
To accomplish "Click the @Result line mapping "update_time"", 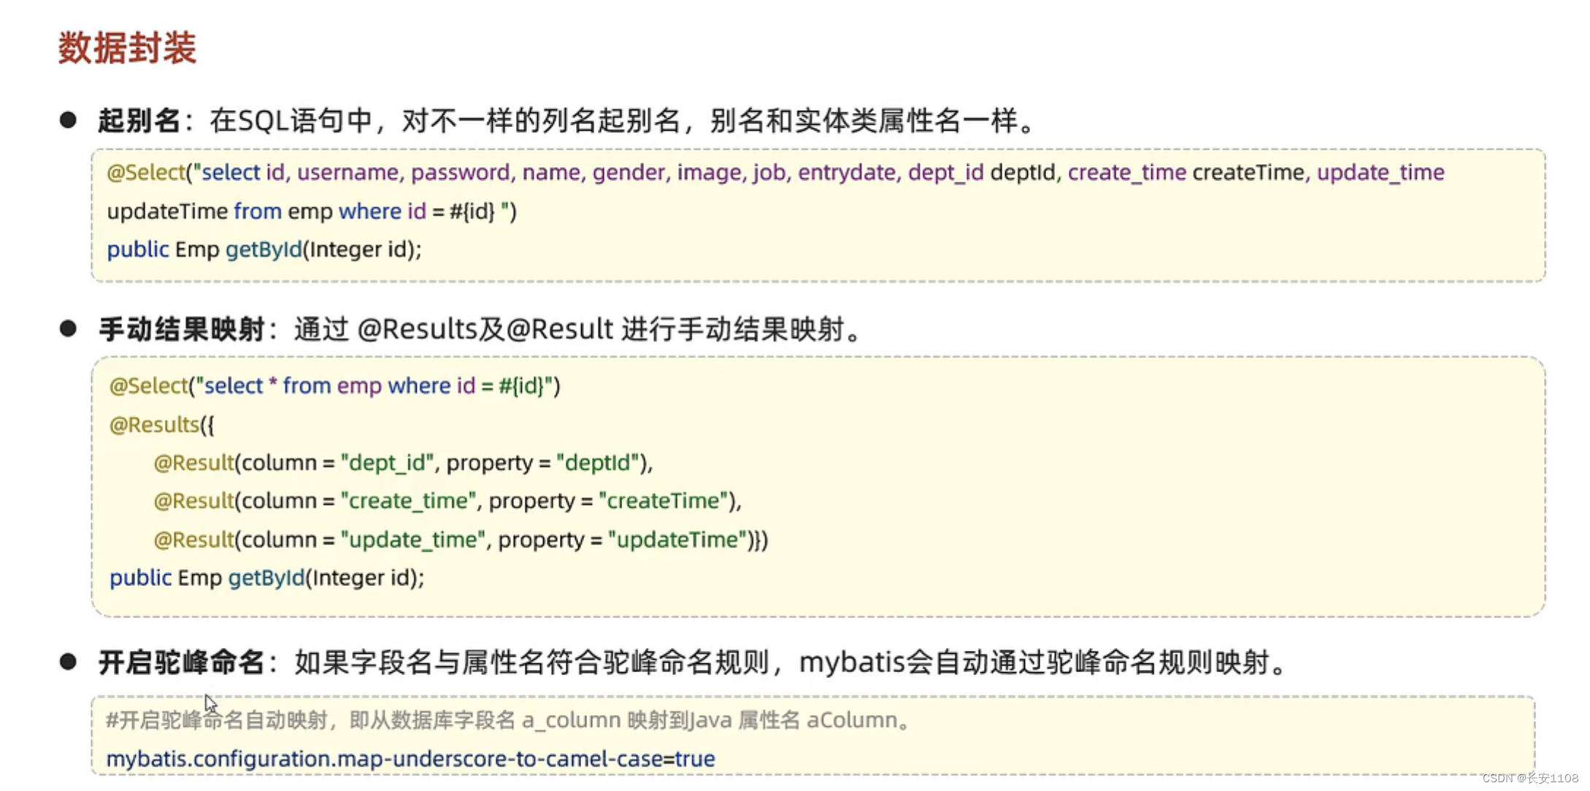I will pyautogui.click(x=461, y=540).
